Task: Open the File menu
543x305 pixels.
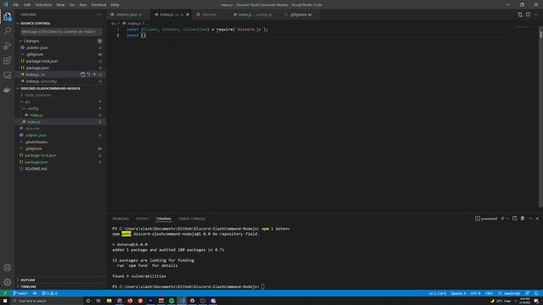Action: pos(15,5)
